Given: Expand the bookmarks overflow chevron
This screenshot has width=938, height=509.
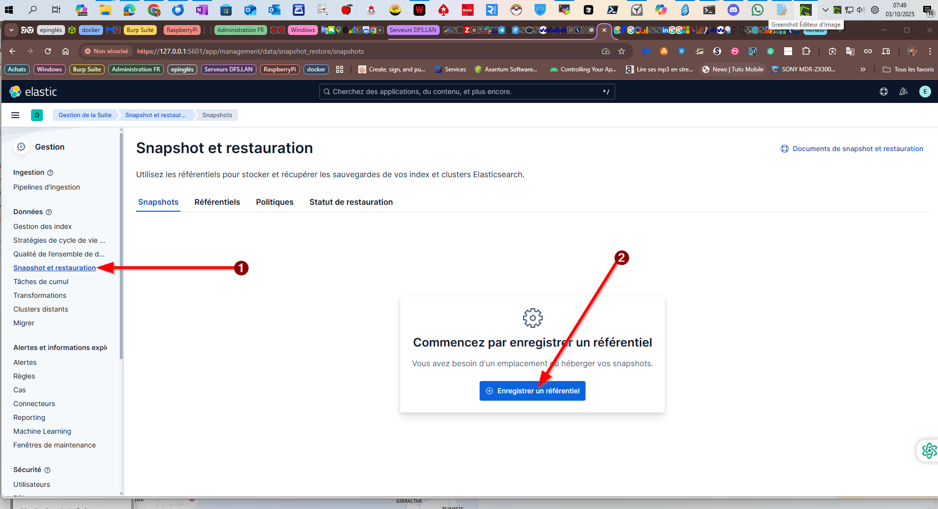Looking at the screenshot, I should point(863,69).
